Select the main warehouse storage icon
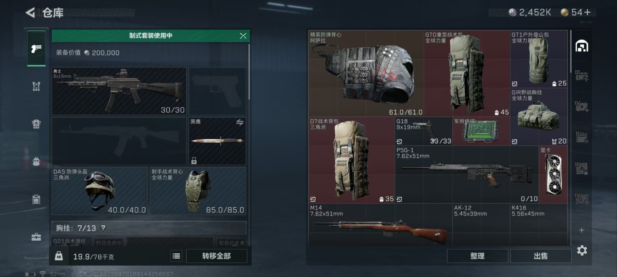This screenshot has width=617, height=277. coord(582,46)
